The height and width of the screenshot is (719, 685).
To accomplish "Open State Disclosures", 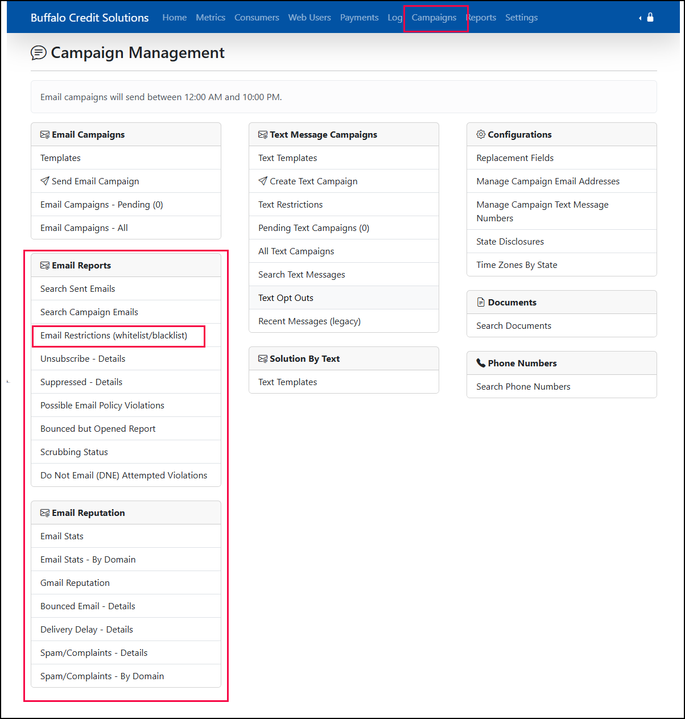I will (x=562, y=242).
